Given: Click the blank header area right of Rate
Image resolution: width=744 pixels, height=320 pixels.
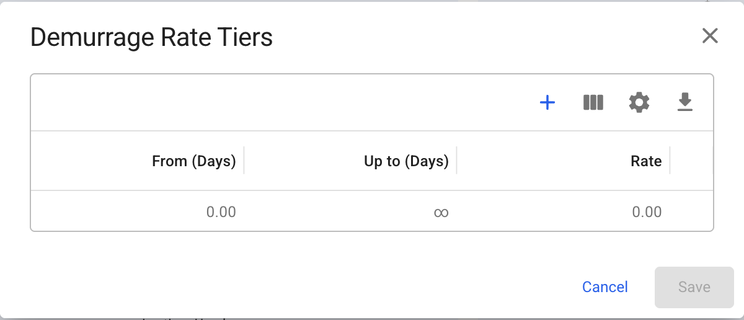Looking at the screenshot, I should tap(691, 161).
